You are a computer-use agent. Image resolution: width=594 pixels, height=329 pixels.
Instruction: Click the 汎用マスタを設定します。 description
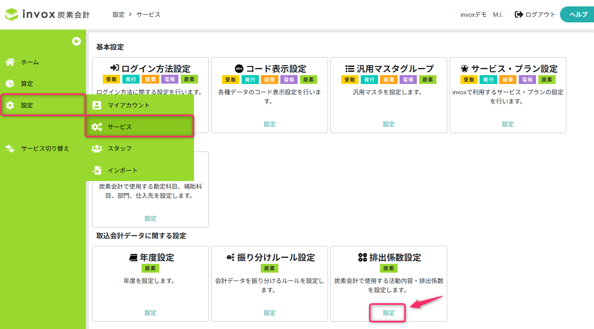pyautogui.click(x=388, y=92)
